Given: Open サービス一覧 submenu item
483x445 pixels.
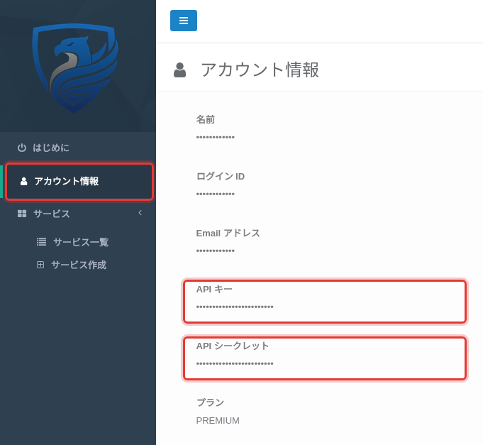Looking at the screenshot, I should click(x=81, y=242).
